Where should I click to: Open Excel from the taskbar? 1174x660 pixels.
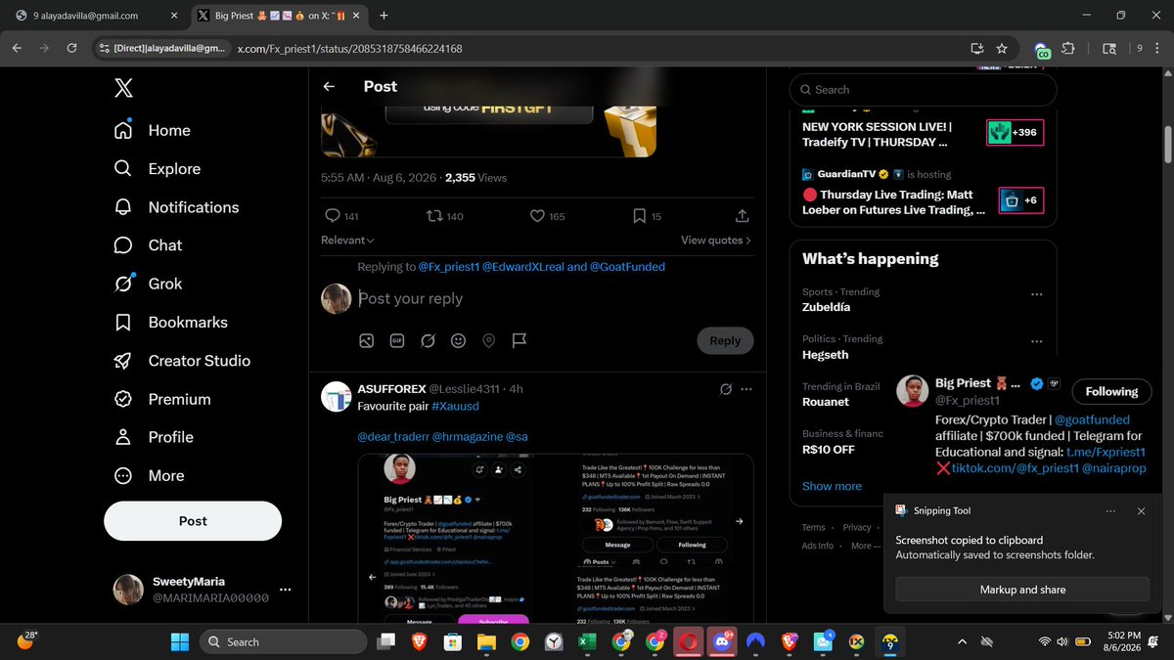pyautogui.click(x=588, y=641)
